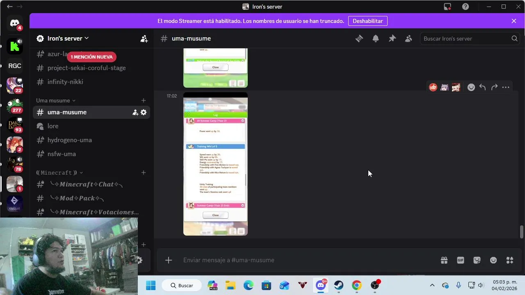Click the search magnifier icon
The image size is (525, 295).
point(514,39)
